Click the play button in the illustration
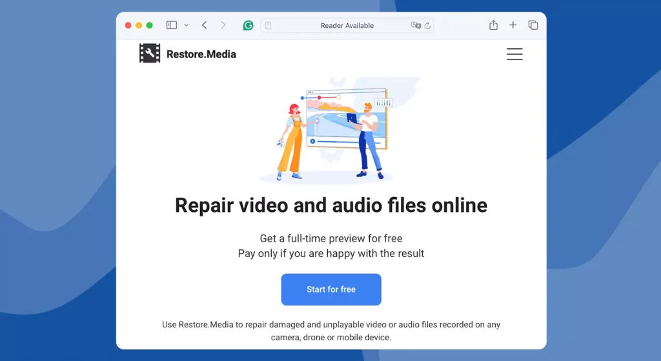The image size is (661, 361). (x=312, y=141)
